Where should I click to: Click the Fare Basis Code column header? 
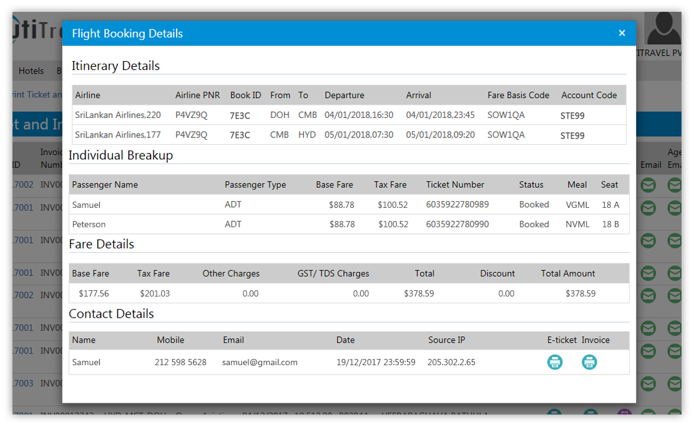tap(518, 96)
